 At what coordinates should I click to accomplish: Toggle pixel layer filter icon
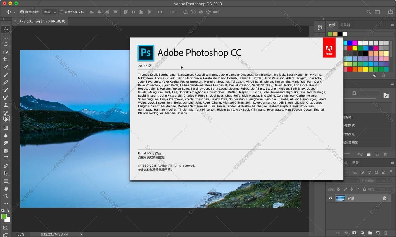(x=355, y=172)
